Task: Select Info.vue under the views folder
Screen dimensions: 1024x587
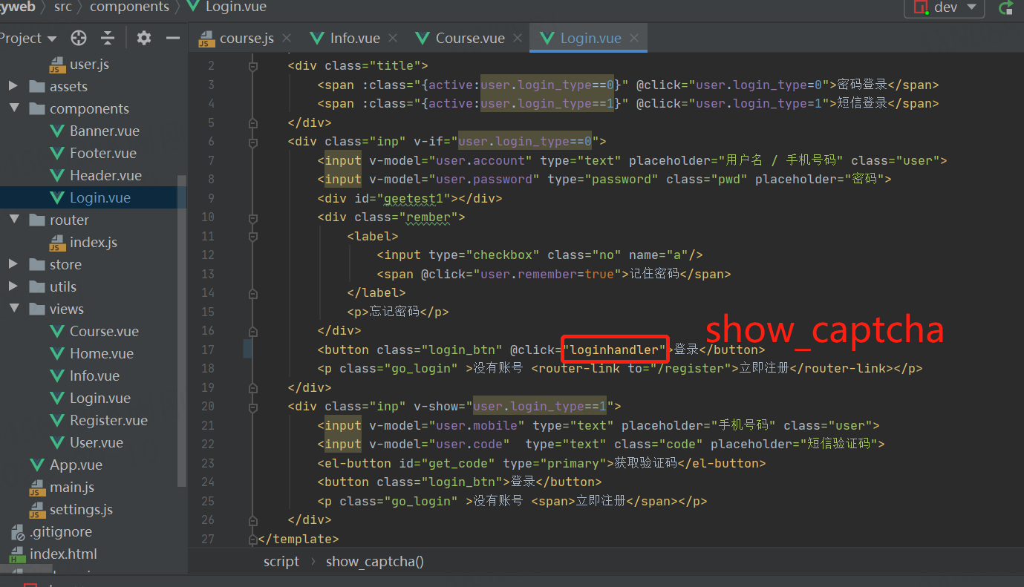Action: [x=94, y=376]
